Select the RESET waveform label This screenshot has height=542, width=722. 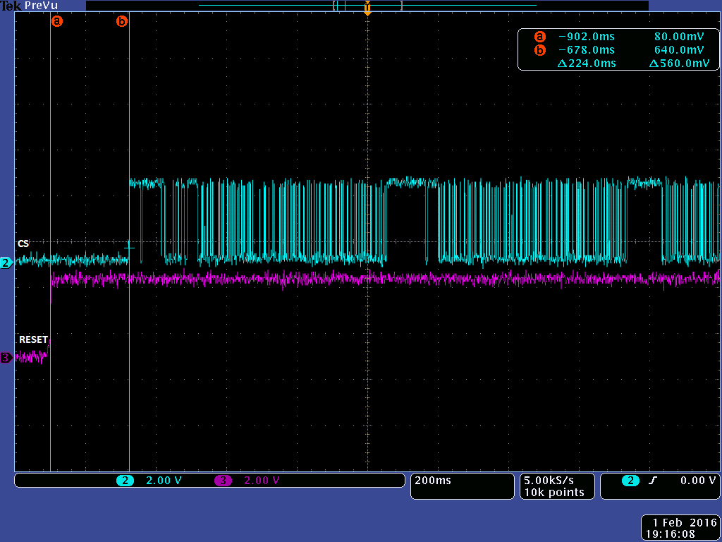pyautogui.click(x=33, y=339)
